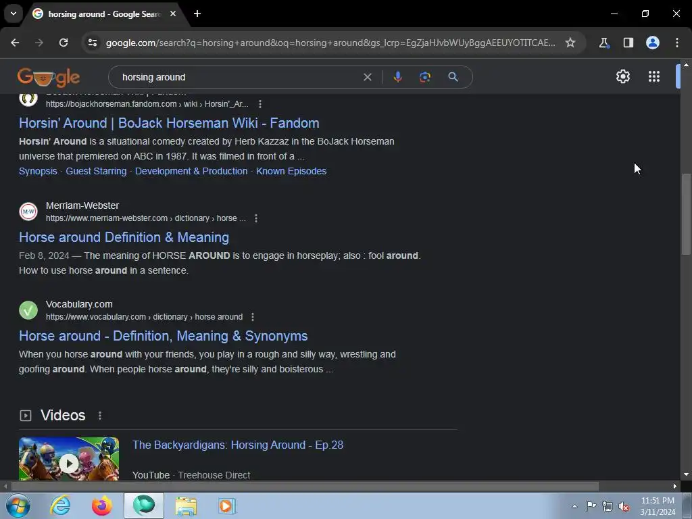The height and width of the screenshot is (519, 692).
Task: Click the vertical scrollbar thumb
Action: tap(686, 214)
